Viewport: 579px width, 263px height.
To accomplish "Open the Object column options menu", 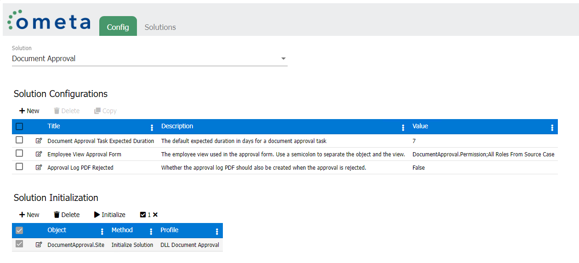I will [102, 231].
